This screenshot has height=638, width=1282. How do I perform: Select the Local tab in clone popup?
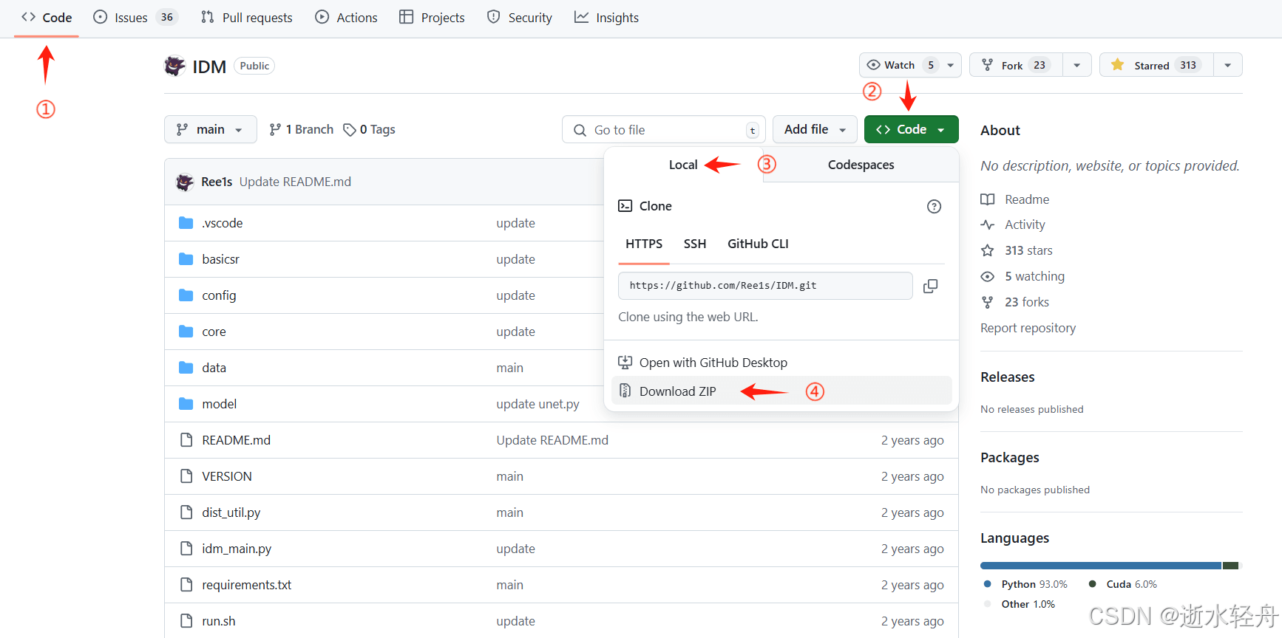(683, 165)
